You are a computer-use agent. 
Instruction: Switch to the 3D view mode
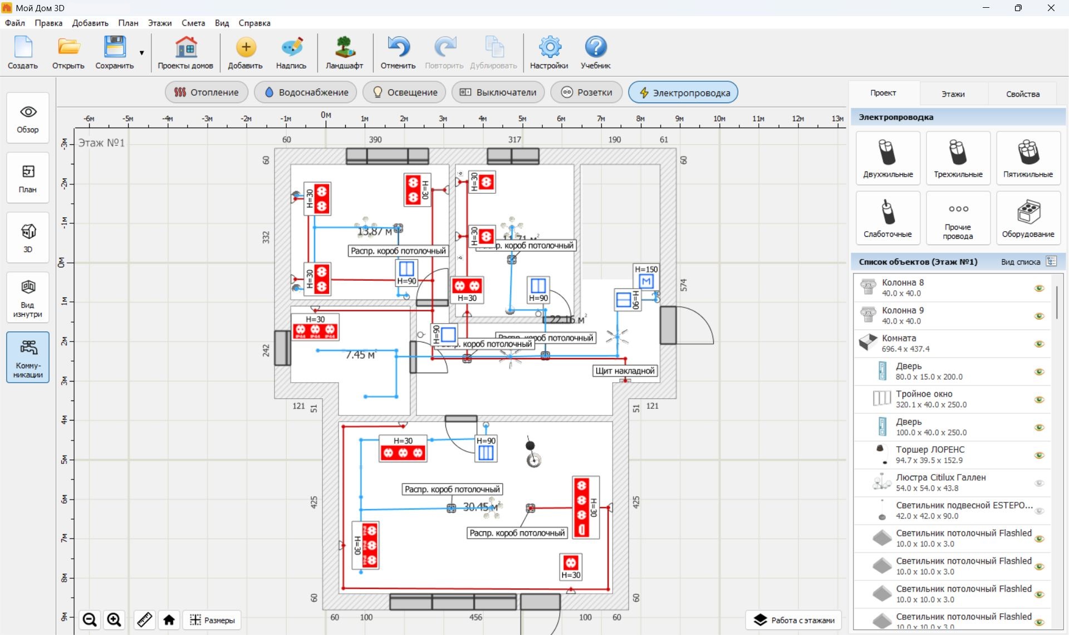28,237
